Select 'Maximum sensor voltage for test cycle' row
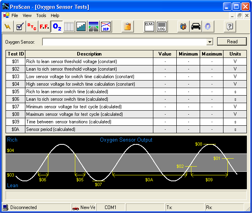 coord(126,114)
